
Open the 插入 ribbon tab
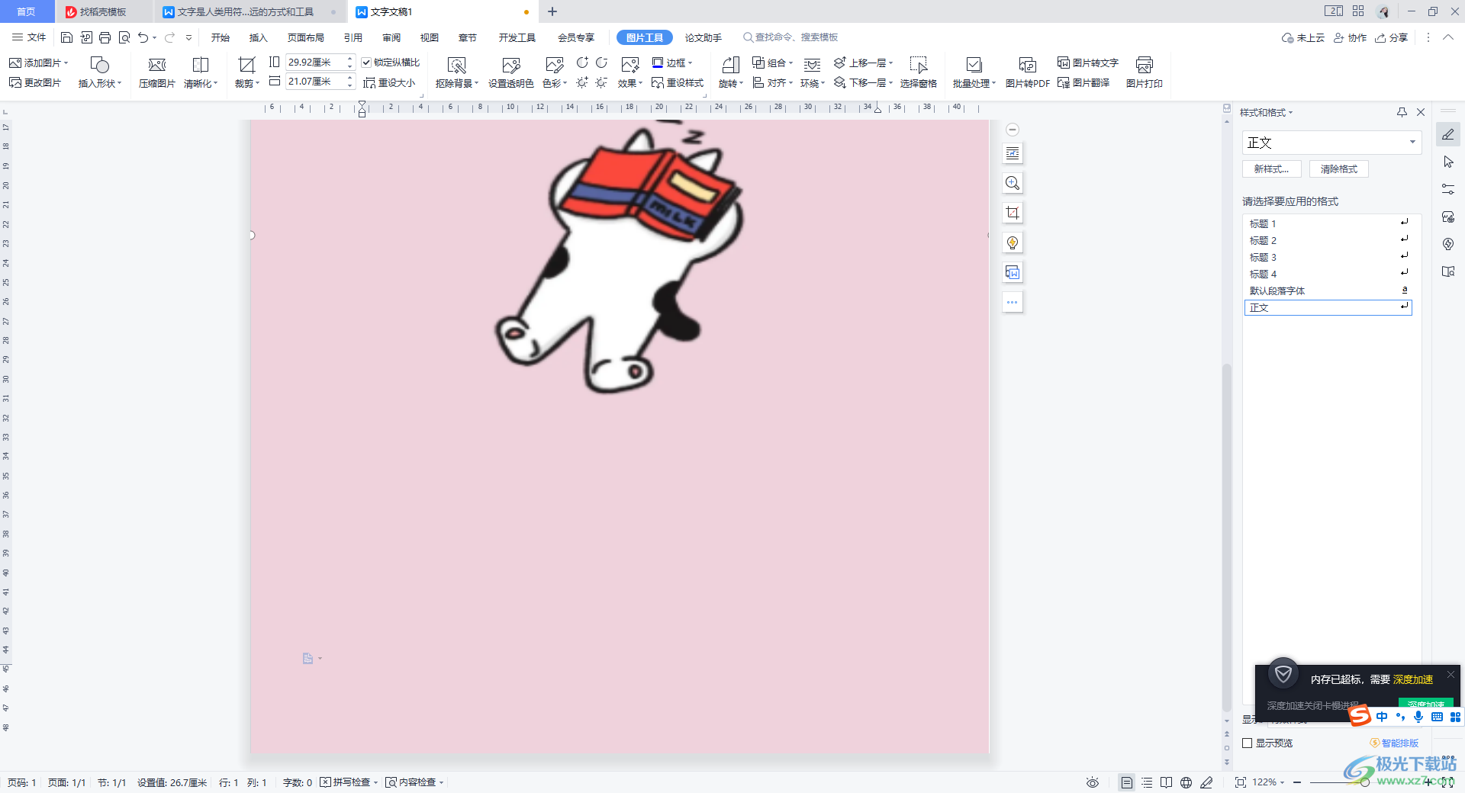[259, 37]
